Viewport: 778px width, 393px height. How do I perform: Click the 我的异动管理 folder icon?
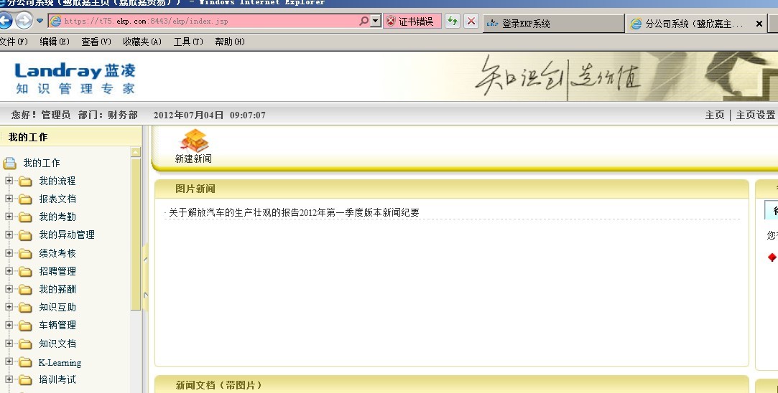(x=25, y=235)
